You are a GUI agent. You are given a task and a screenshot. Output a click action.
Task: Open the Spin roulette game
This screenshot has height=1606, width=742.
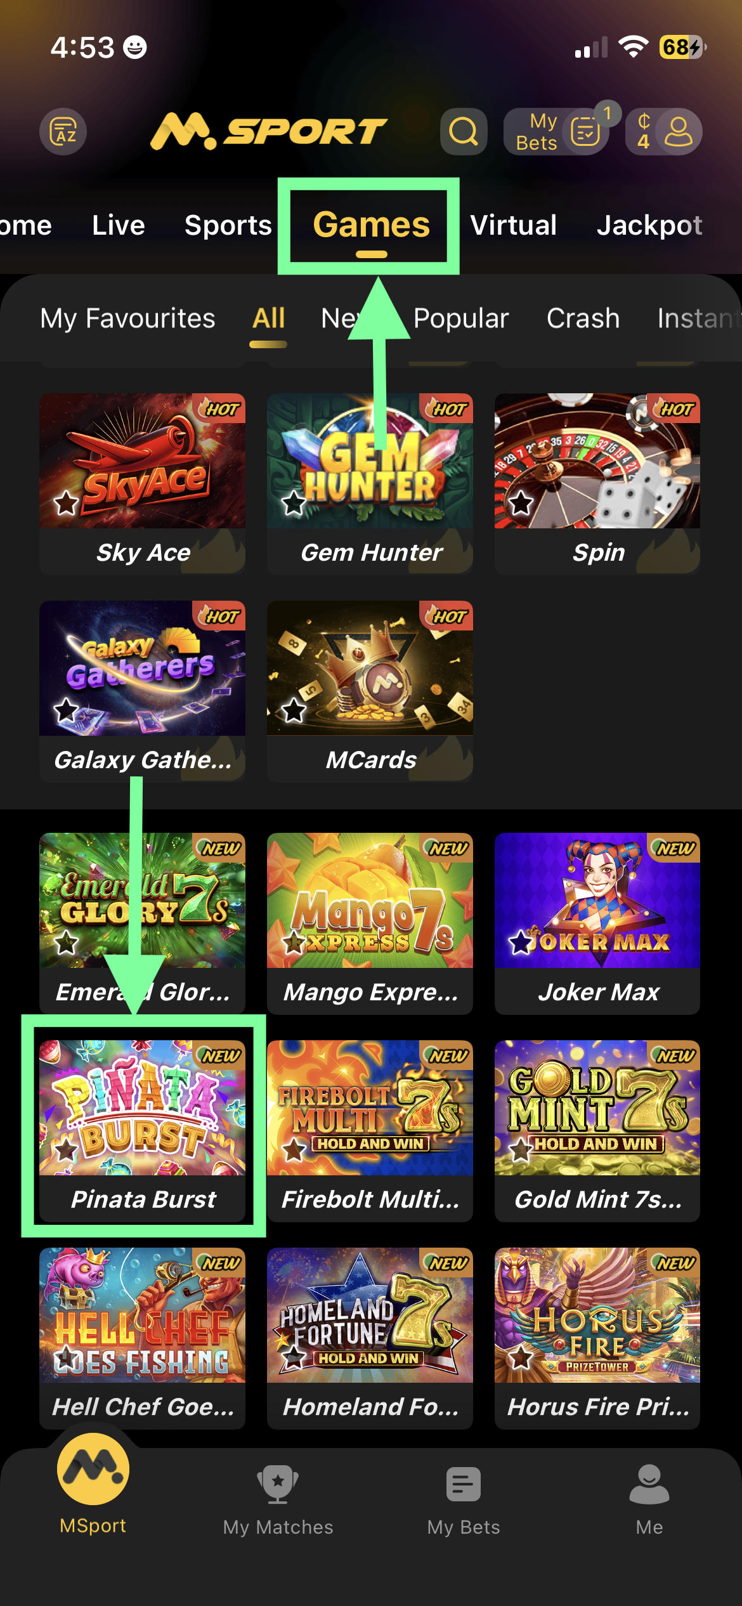597,484
